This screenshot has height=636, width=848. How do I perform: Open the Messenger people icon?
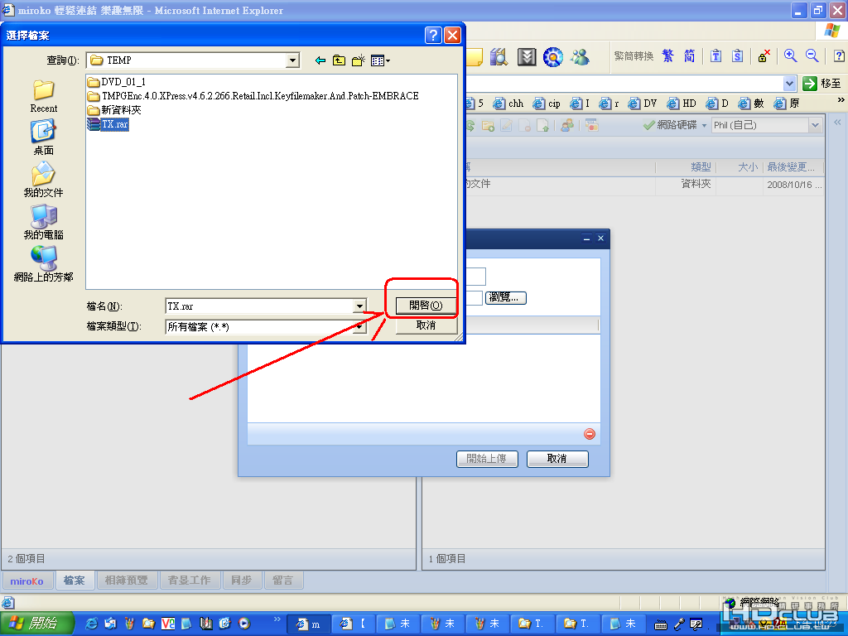coord(580,57)
